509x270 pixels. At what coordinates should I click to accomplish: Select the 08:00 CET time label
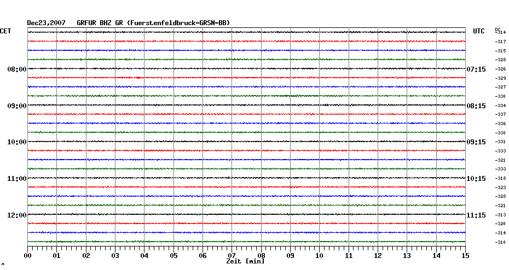(17, 69)
